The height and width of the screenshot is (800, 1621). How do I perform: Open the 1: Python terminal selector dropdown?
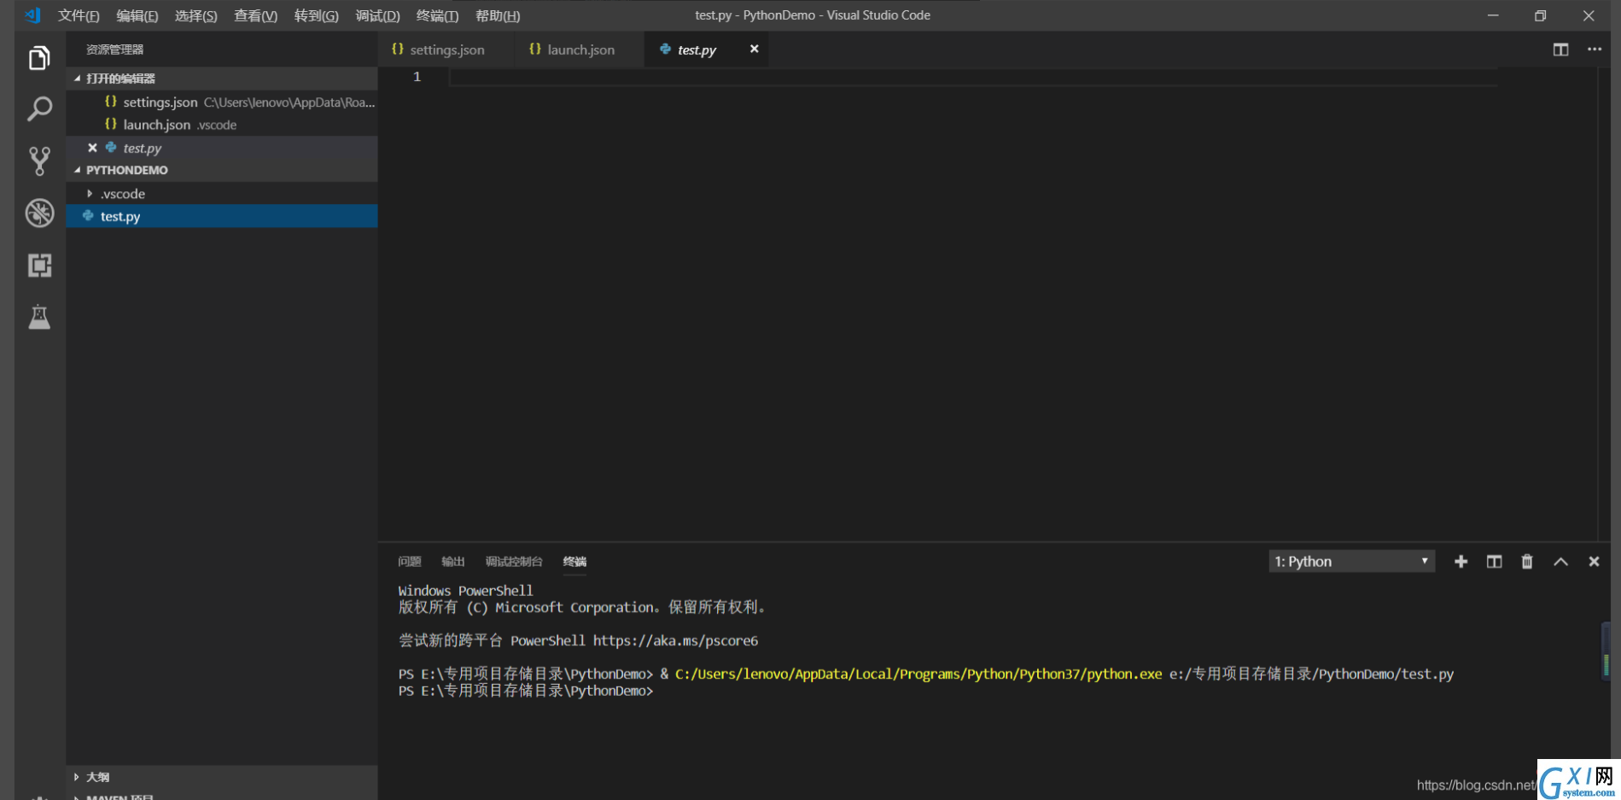click(x=1351, y=562)
